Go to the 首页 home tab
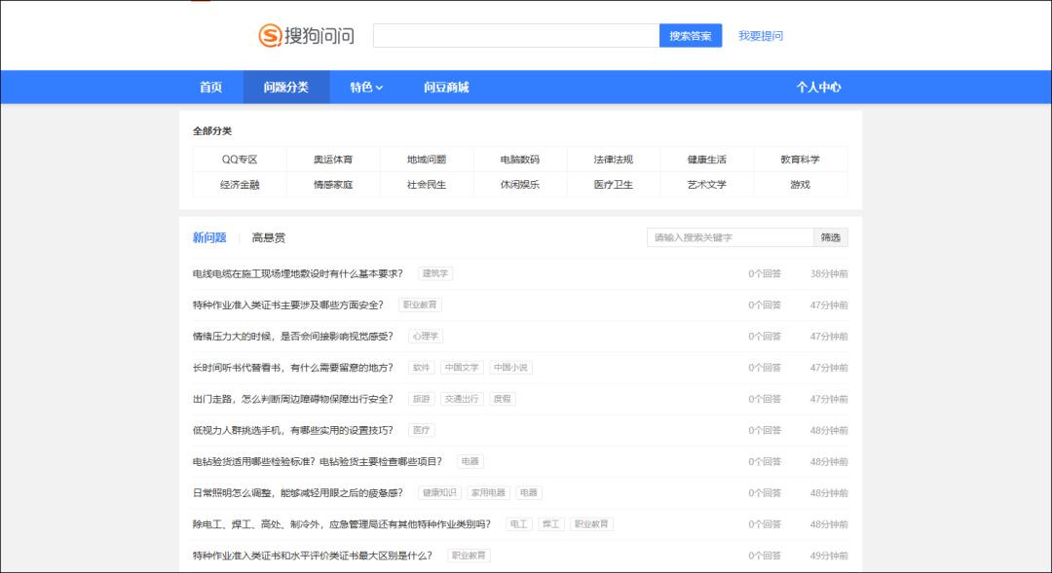This screenshot has height=573, width=1052. tap(210, 88)
